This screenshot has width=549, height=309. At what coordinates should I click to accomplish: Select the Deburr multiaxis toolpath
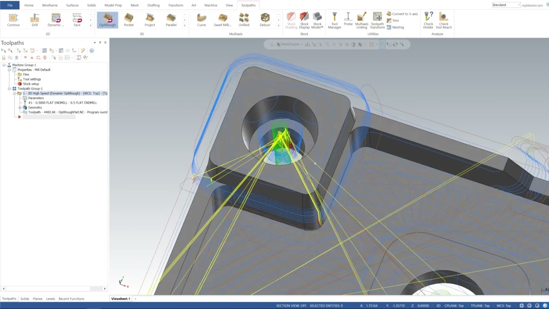[265, 20]
